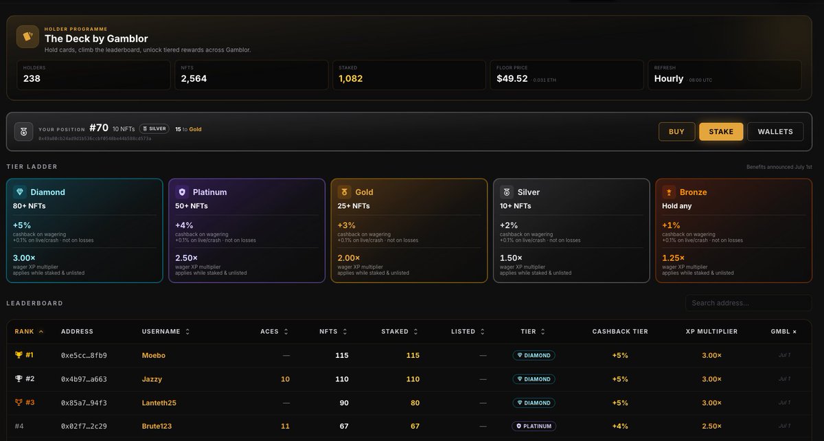
Task: Click the CASHBACK TIER column header
Action: pyautogui.click(x=620, y=331)
